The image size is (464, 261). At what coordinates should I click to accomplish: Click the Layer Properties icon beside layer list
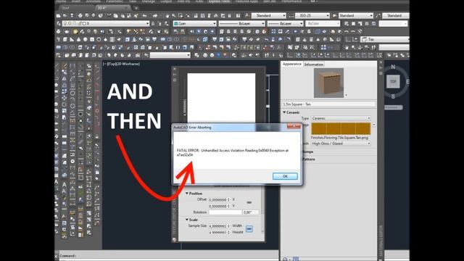pyautogui.click(x=58, y=23)
